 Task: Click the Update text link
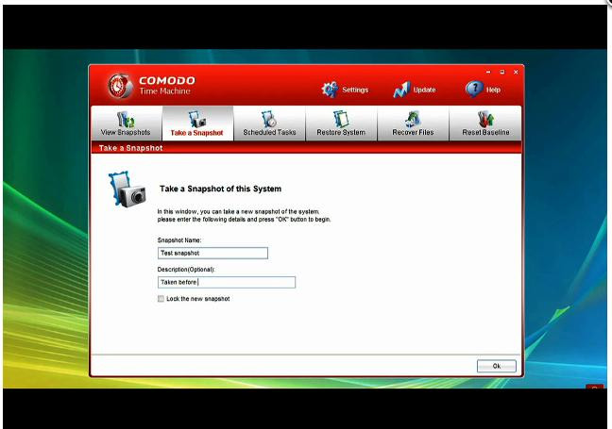(x=424, y=90)
